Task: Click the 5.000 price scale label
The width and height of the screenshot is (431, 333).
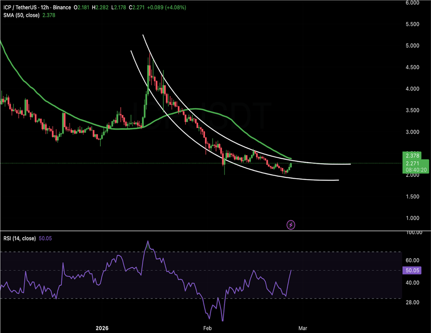Action: (x=414, y=46)
